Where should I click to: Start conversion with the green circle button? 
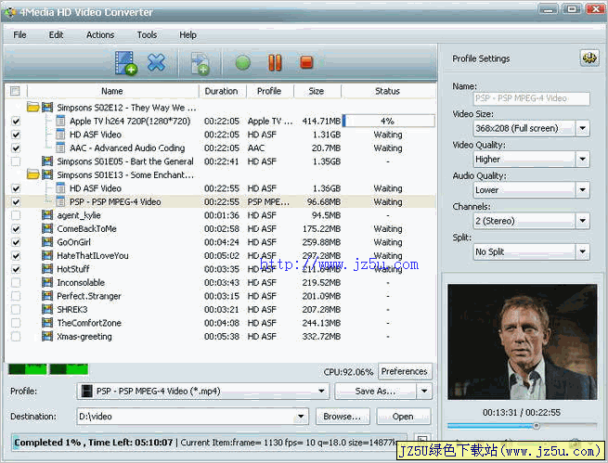[243, 62]
